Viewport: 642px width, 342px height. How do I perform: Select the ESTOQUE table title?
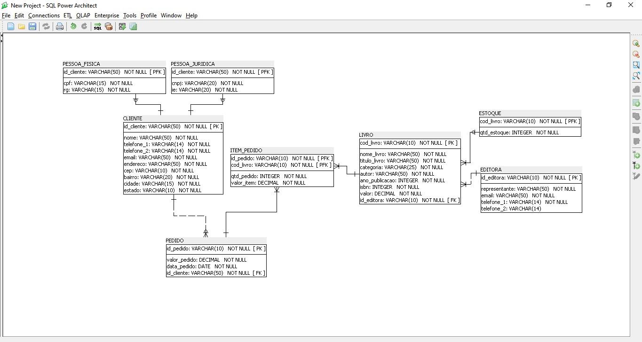tap(490, 113)
